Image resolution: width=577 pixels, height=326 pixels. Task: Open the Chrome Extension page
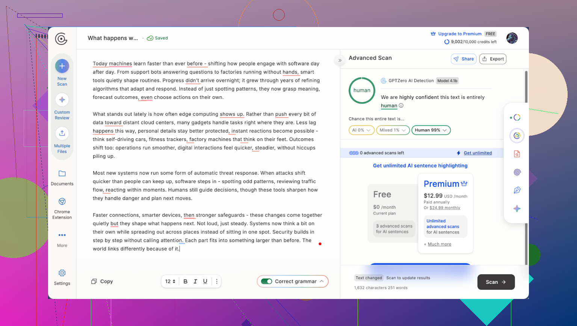[x=62, y=202]
